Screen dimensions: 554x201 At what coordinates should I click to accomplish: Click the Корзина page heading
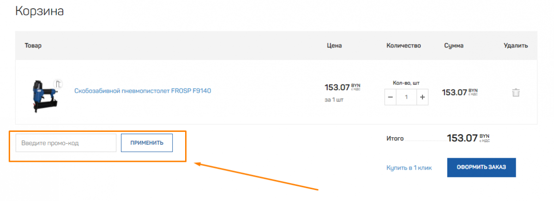coord(40,12)
